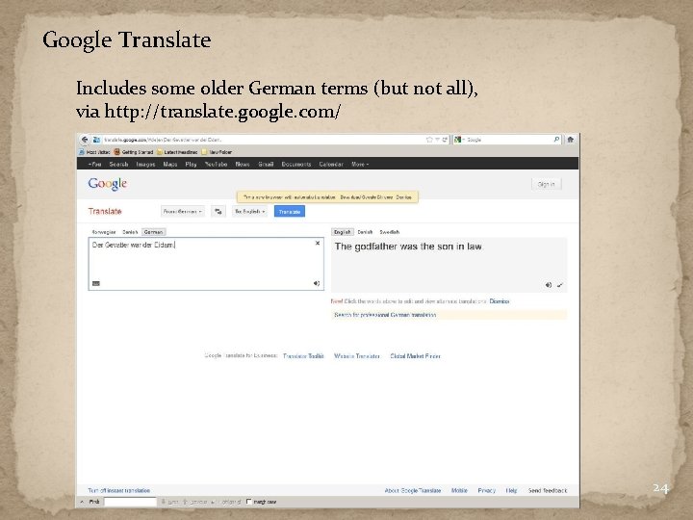Open the Getting Started bookmark
The height and width of the screenshot is (520, 693).
point(134,152)
